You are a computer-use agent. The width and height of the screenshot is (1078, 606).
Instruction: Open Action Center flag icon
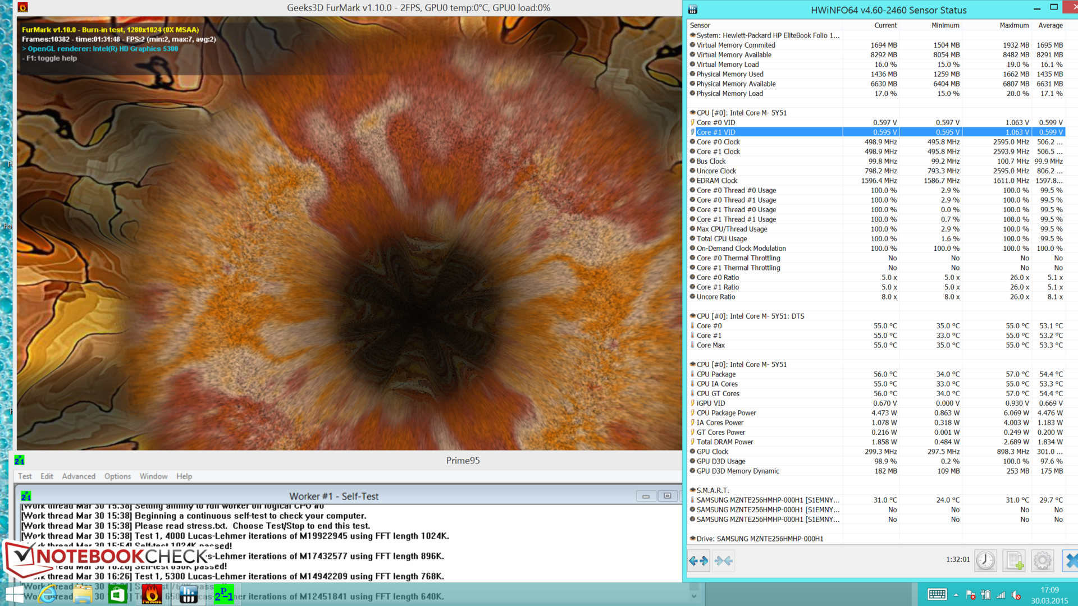pyautogui.click(x=971, y=595)
